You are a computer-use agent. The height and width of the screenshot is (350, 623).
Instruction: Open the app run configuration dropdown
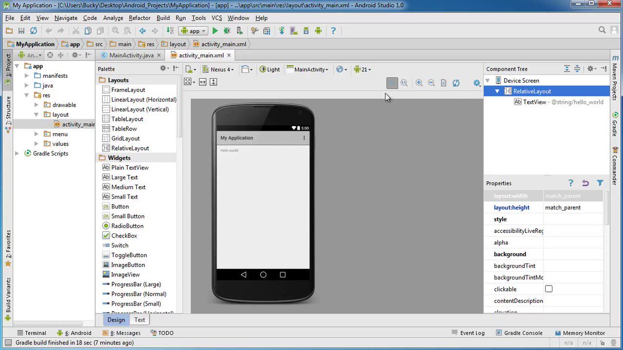(193, 31)
